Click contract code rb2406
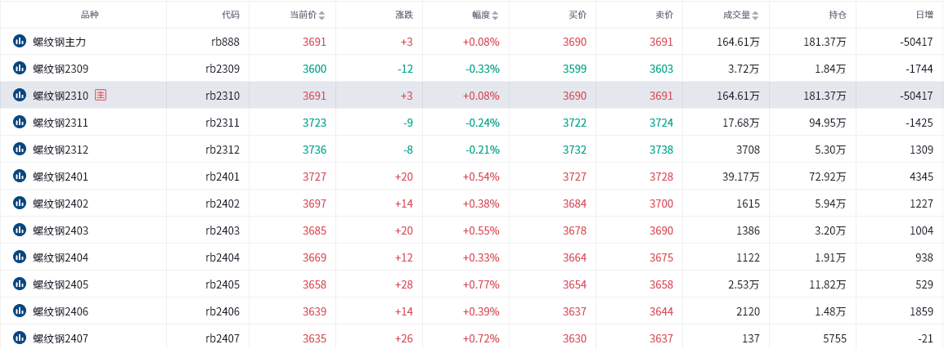Screen dimensions: 944x349 coord(223,311)
